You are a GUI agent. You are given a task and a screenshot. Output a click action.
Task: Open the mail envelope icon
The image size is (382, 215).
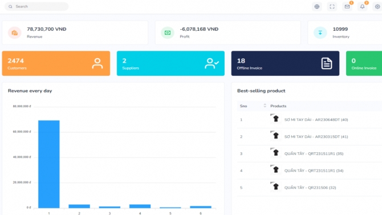tap(347, 7)
